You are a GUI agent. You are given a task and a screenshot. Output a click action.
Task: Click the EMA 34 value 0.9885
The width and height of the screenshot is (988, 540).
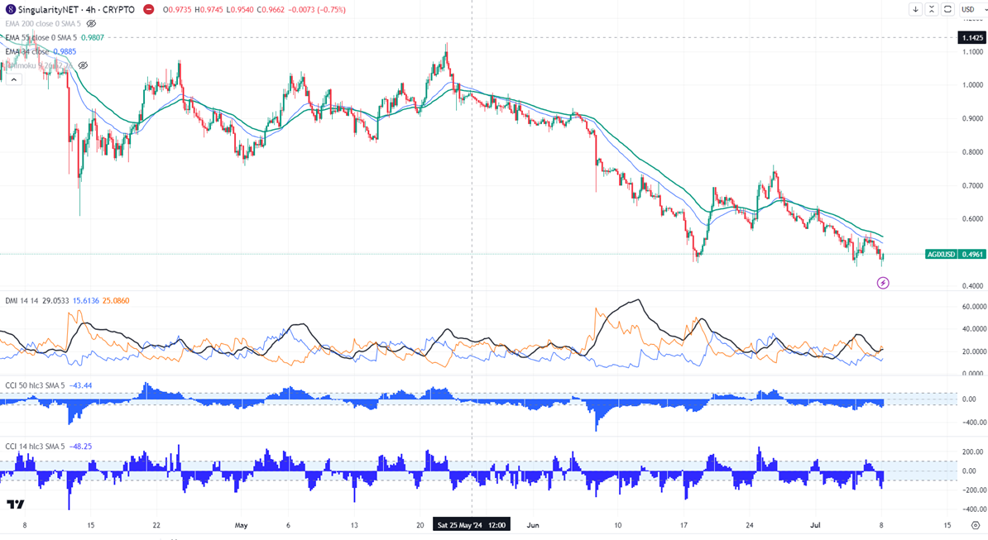[65, 51]
